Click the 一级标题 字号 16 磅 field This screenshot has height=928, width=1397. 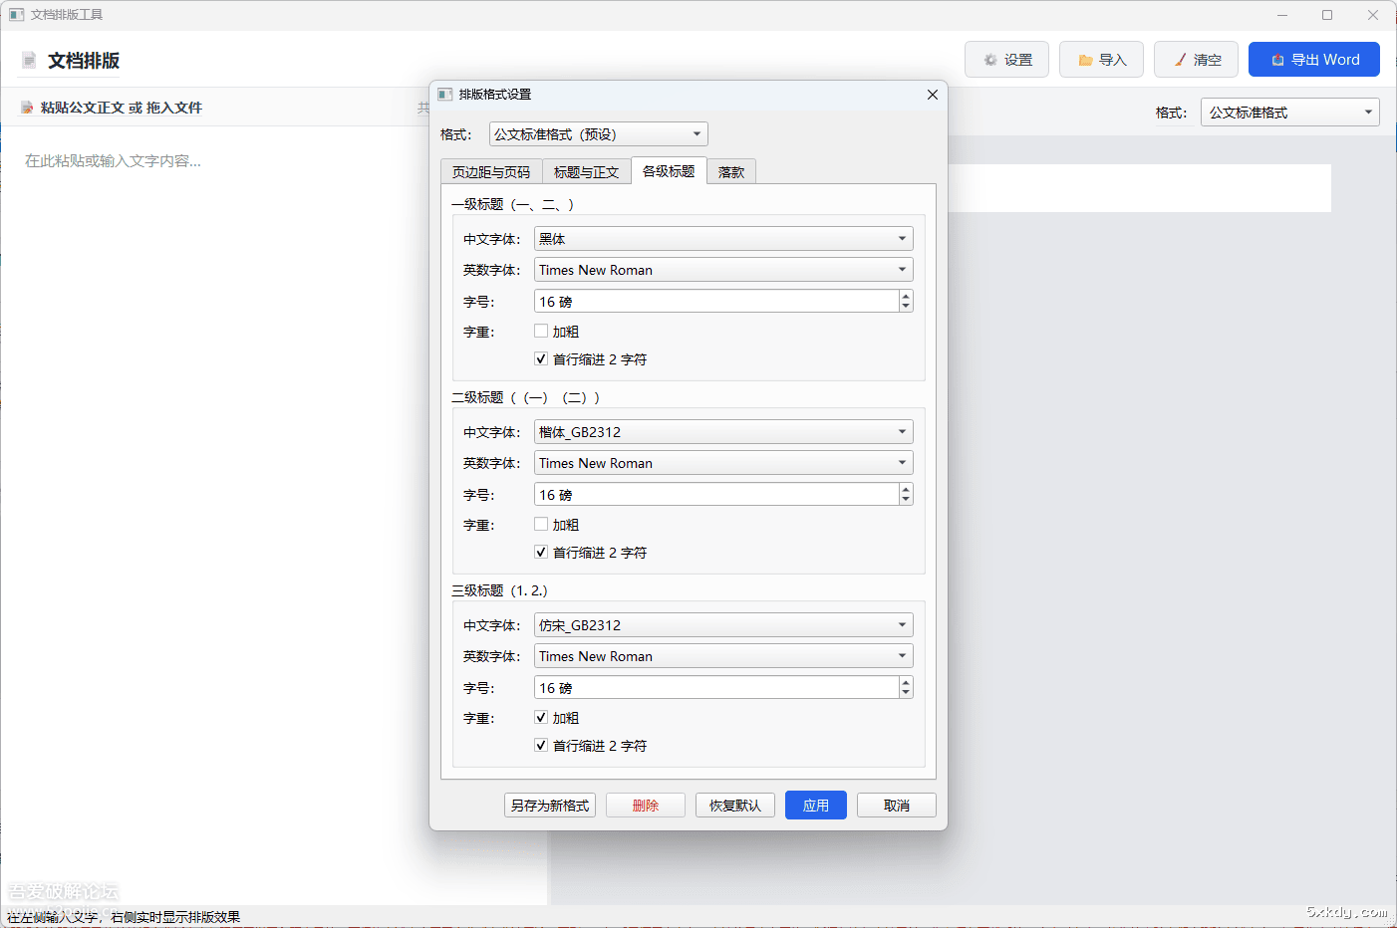[x=716, y=302]
